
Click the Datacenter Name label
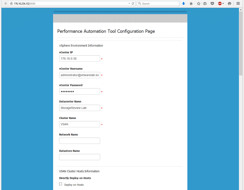70,101
